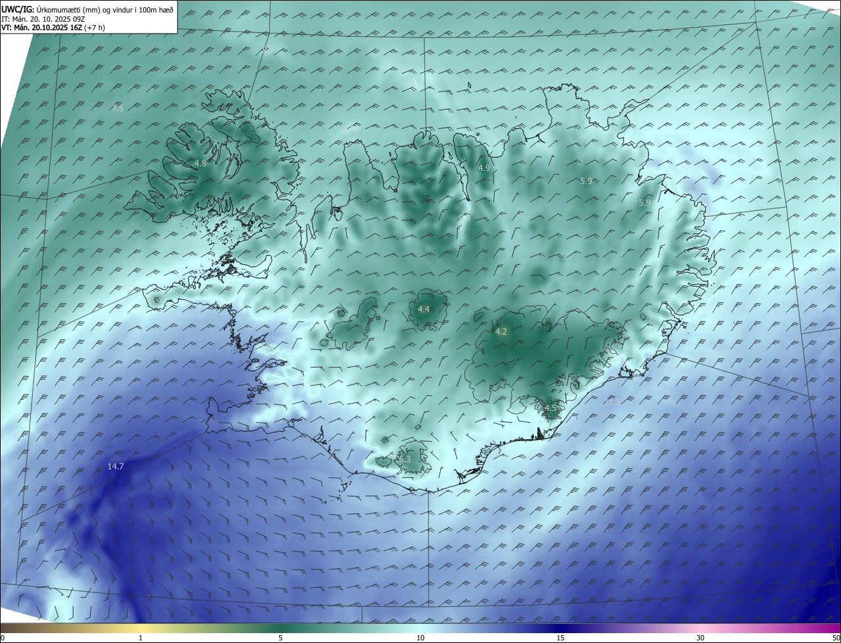Image resolution: width=841 pixels, height=643 pixels.
Task: Click the 6.3 value label on the southern glacier
Action: coord(405,460)
